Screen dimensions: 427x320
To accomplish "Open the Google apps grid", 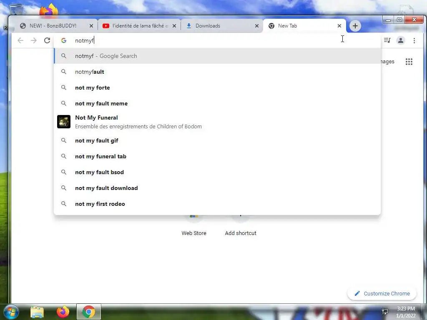I will click(409, 62).
